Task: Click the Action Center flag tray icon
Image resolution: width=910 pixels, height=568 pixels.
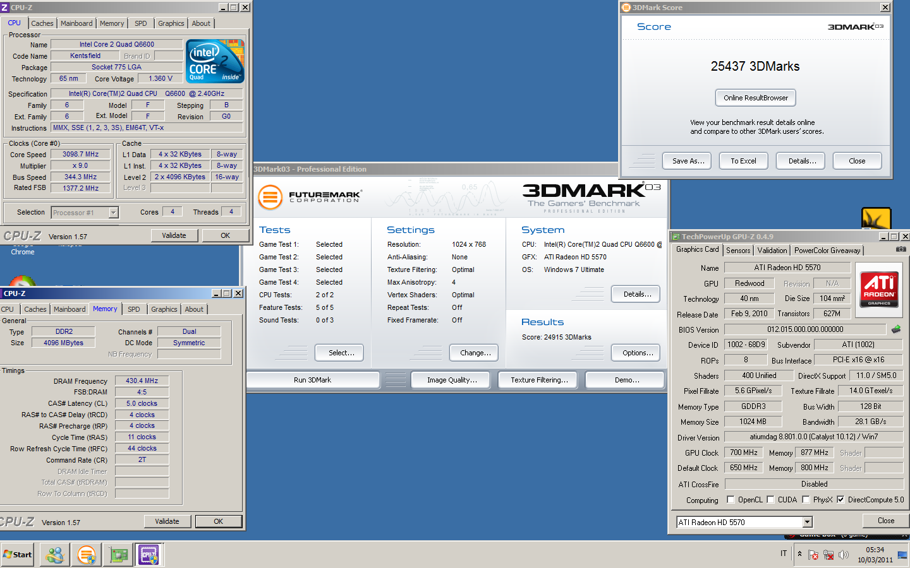Action: 813,555
